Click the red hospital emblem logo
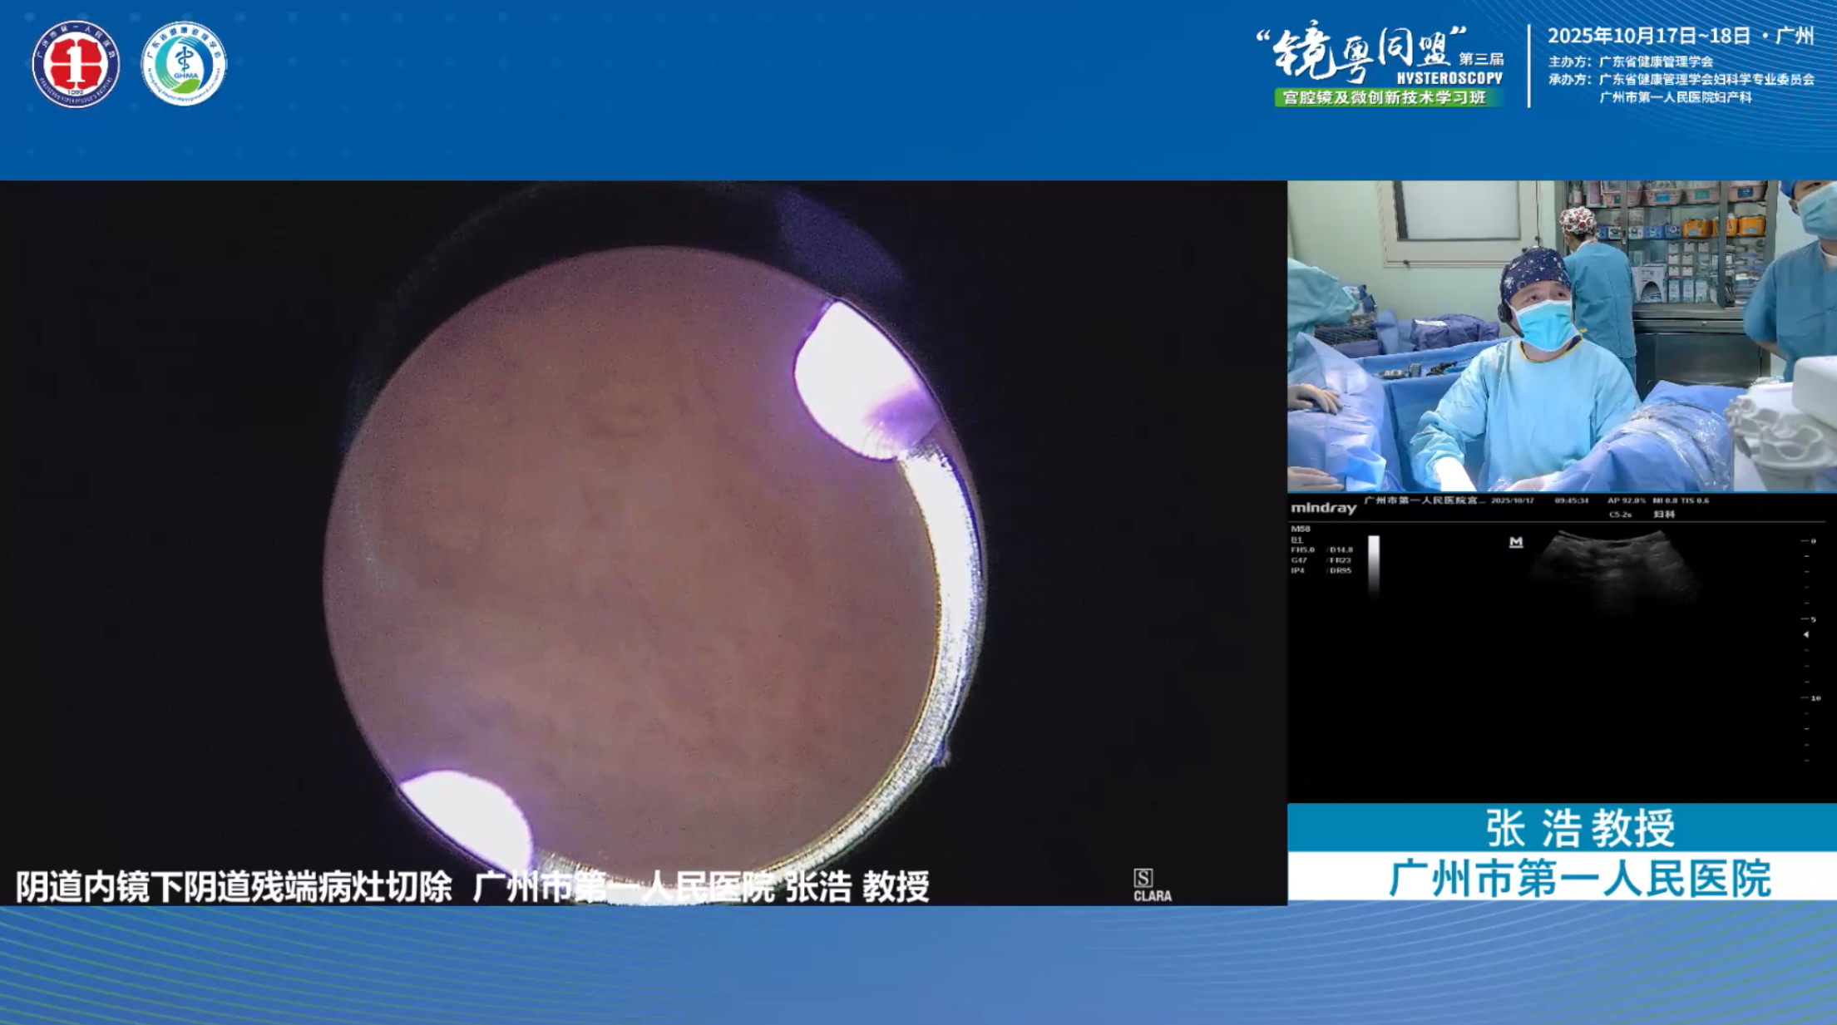Screen dimensions: 1837x1025 pyautogui.click(x=76, y=64)
